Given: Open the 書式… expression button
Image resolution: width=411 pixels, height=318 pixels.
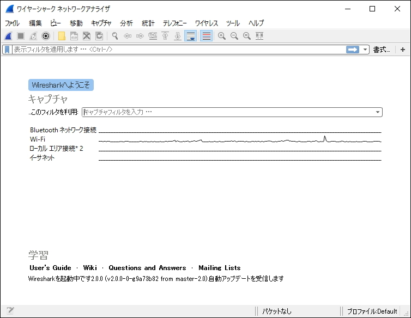Looking at the screenshot, I should click(382, 50).
